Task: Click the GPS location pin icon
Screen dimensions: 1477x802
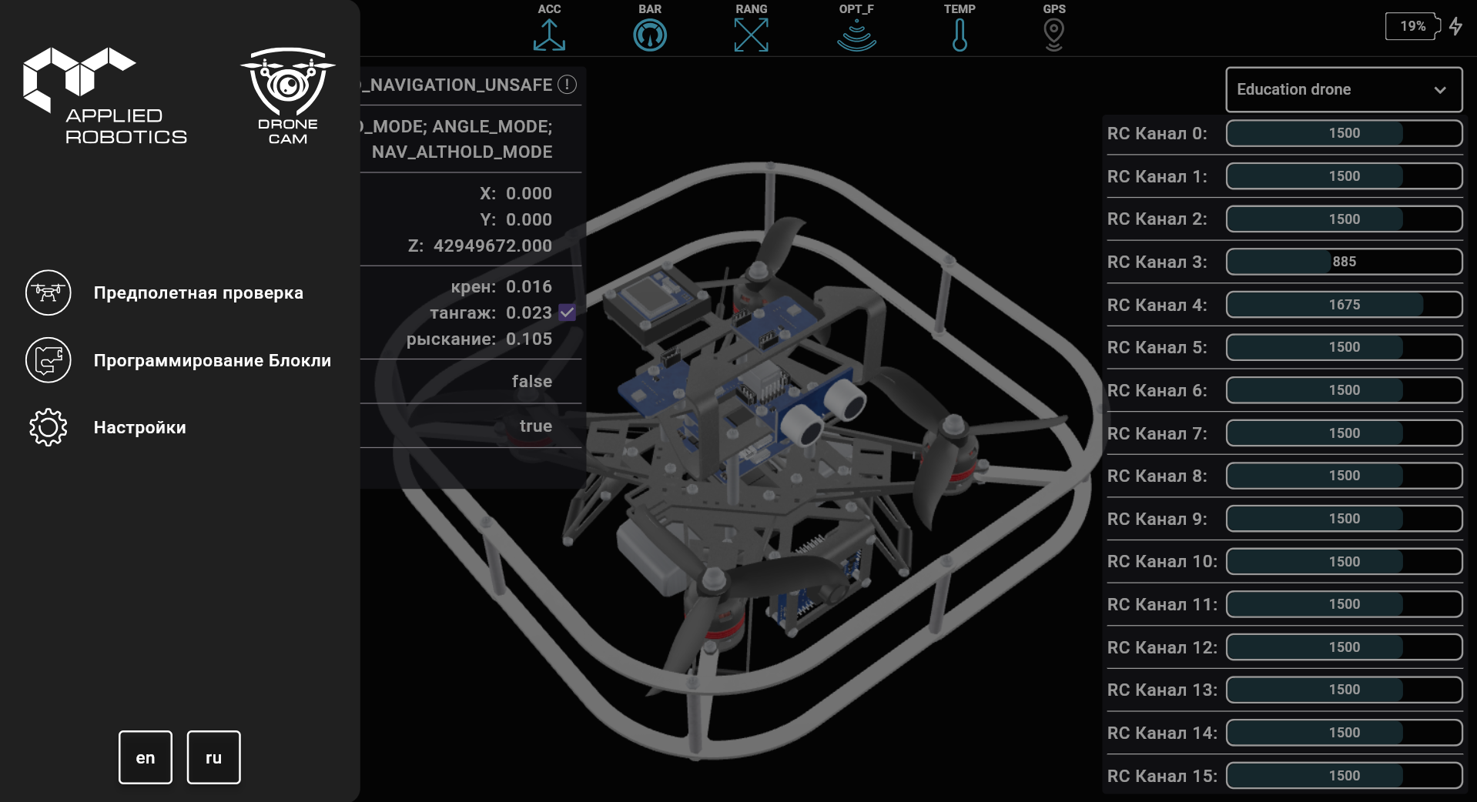Action: 1053,35
